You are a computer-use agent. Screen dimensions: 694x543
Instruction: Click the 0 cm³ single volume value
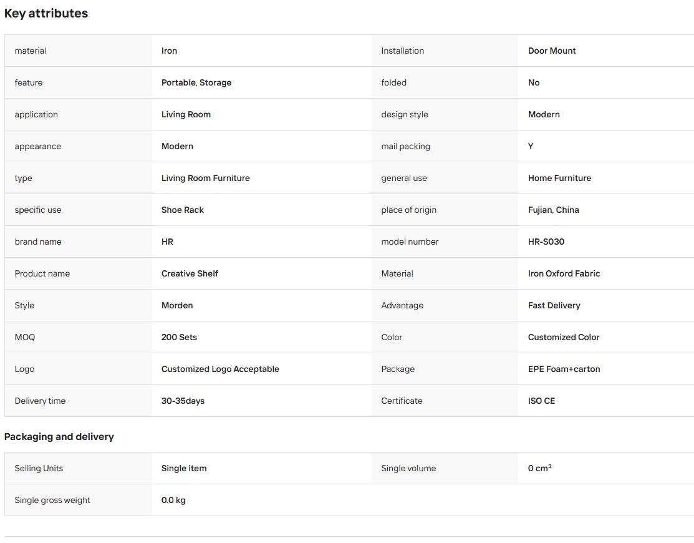click(x=539, y=468)
